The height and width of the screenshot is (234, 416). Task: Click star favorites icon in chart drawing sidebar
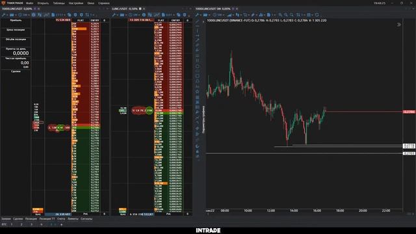pyautogui.click(x=198, y=91)
